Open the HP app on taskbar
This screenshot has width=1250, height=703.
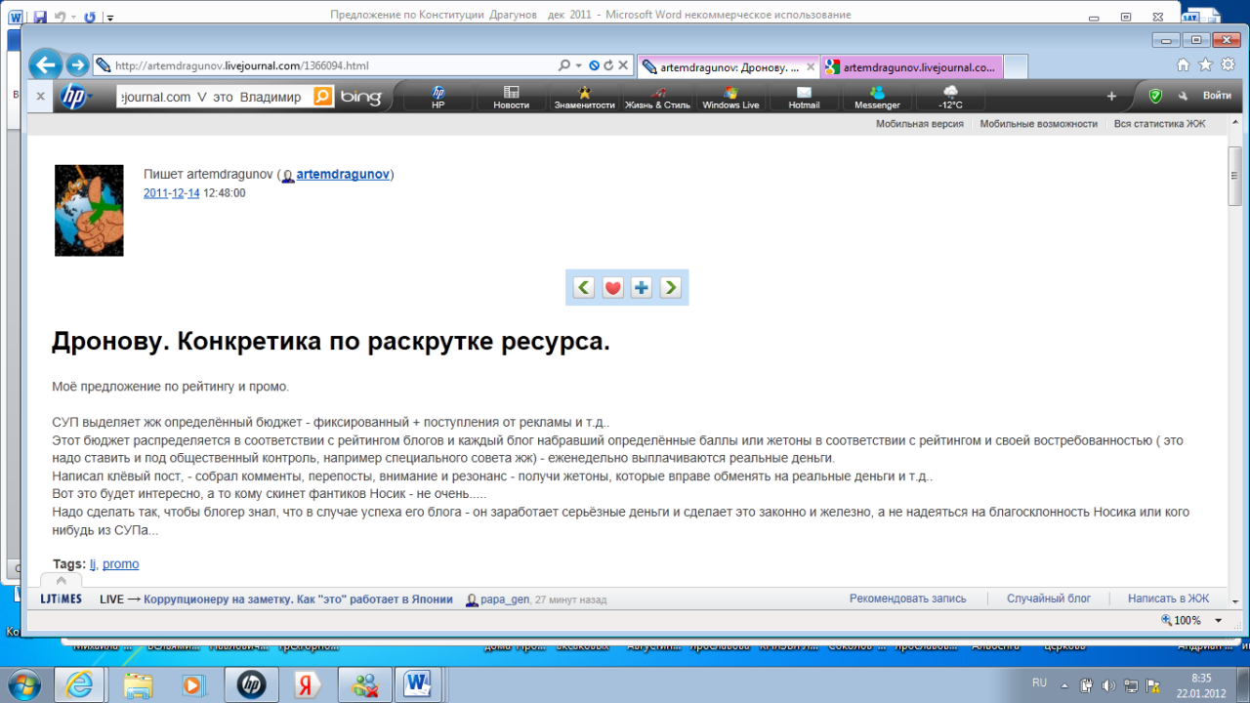click(251, 685)
